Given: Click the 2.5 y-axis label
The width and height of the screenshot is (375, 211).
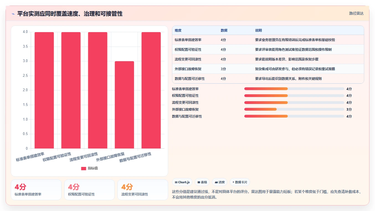Looking at the screenshot, I should [25, 76].
